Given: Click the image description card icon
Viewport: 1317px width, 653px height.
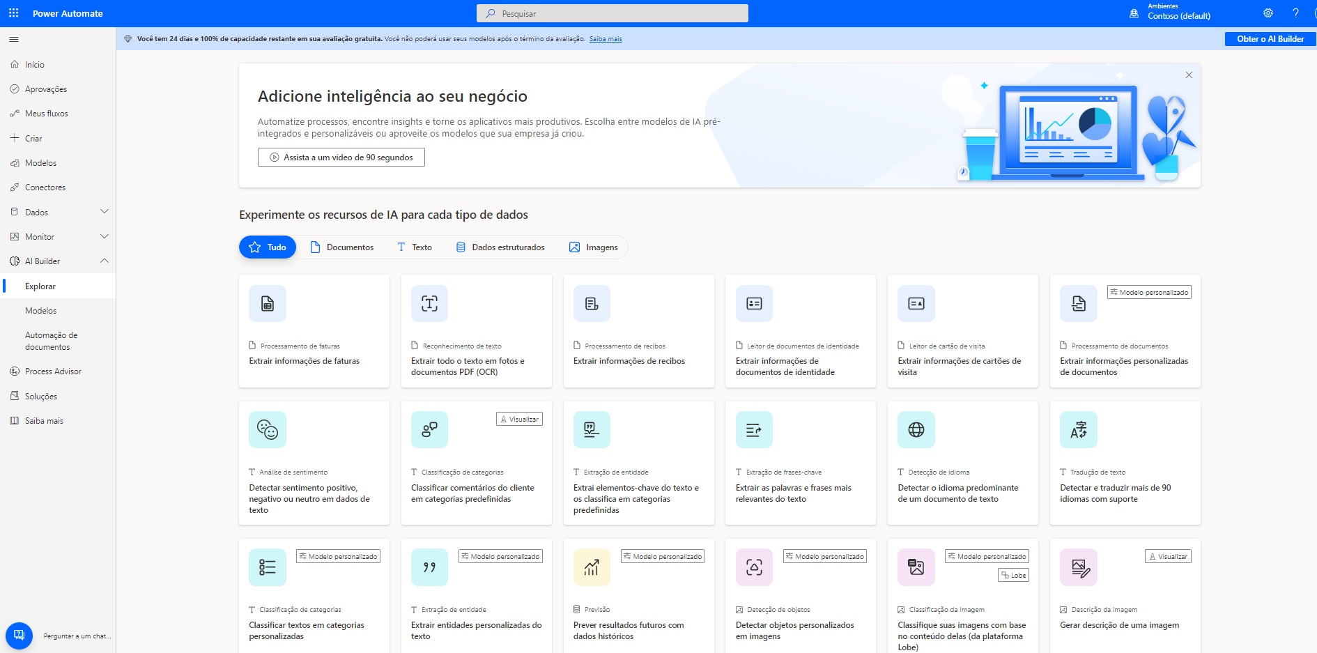Looking at the screenshot, I should 1079,567.
